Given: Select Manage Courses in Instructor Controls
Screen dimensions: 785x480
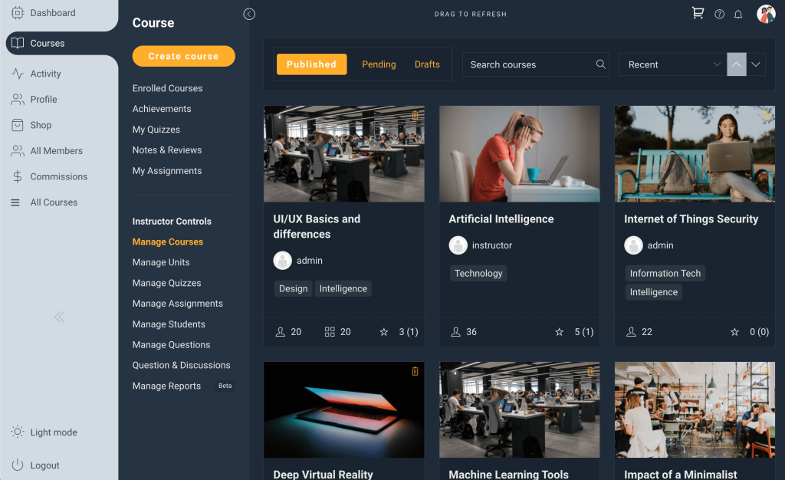Looking at the screenshot, I should tap(168, 242).
